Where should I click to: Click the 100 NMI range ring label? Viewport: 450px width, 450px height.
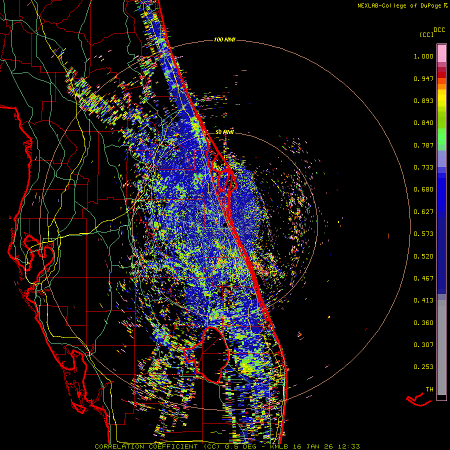pos(224,39)
